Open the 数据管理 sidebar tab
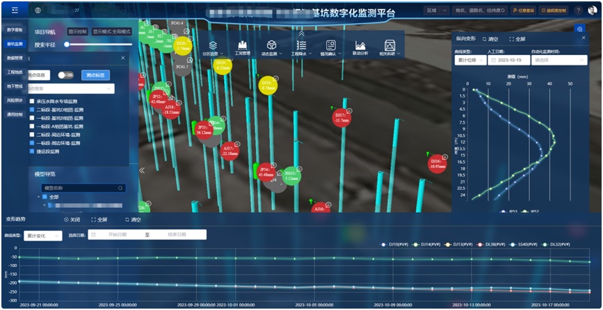Image resolution: width=603 pixels, height=310 pixels. pos(15,58)
